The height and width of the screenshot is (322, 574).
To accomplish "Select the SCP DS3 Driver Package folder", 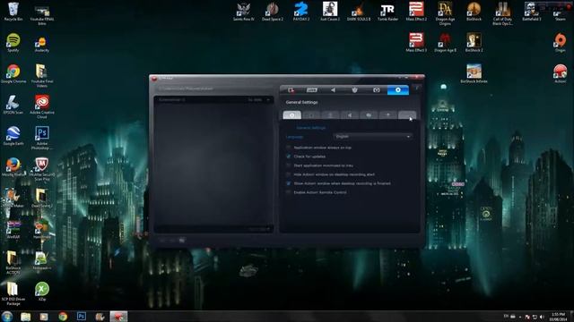I will pyautogui.click(x=13, y=293).
